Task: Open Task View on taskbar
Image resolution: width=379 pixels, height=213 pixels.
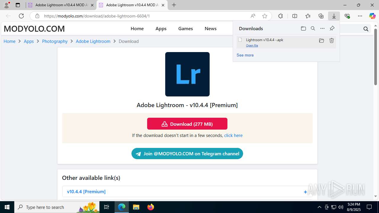Action: (x=107, y=207)
